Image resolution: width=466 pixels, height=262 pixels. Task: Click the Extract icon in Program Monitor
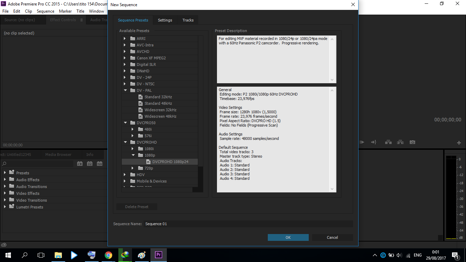click(x=400, y=142)
